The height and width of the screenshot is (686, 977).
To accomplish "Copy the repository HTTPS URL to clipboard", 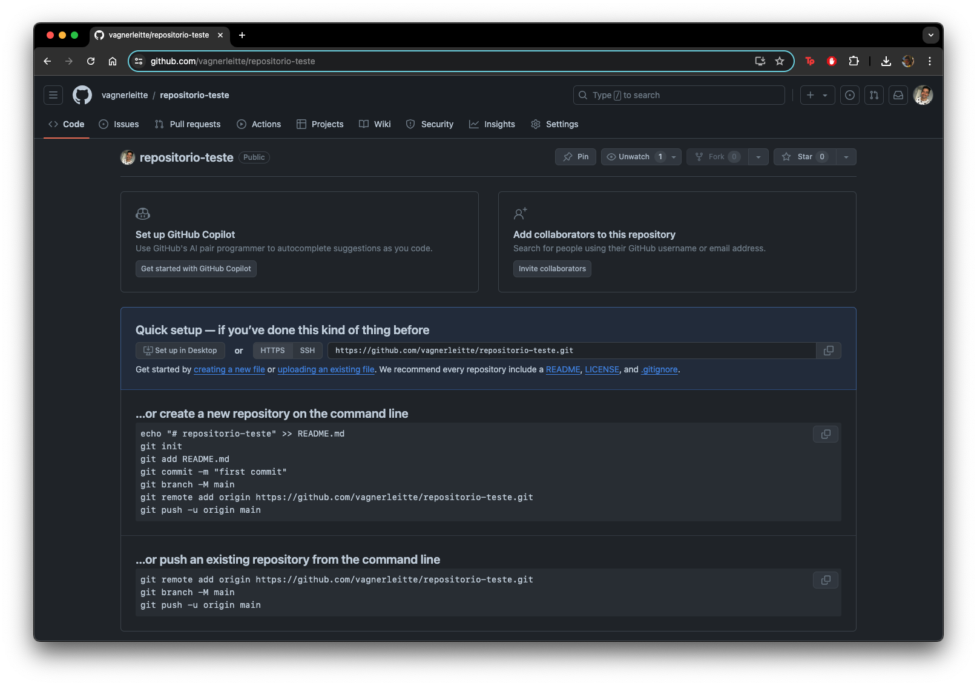I will [829, 351].
